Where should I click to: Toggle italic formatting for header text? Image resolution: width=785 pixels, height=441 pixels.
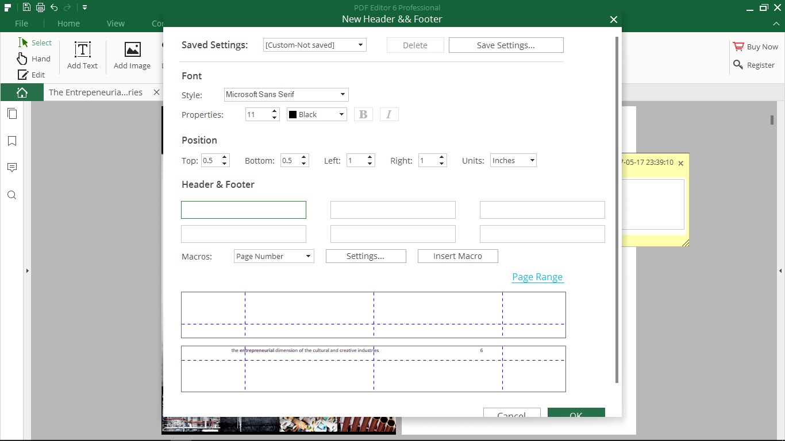pyautogui.click(x=389, y=114)
